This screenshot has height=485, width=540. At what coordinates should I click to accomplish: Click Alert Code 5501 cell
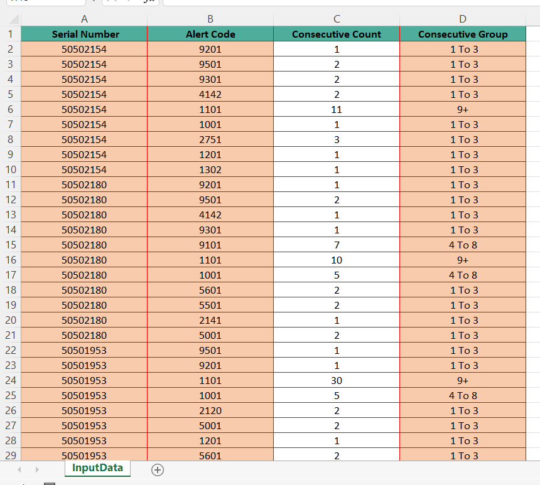pyautogui.click(x=210, y=306)
